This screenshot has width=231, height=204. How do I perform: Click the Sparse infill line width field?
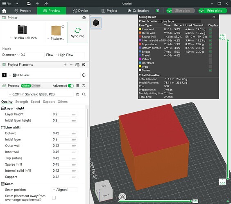coord(64,164)
